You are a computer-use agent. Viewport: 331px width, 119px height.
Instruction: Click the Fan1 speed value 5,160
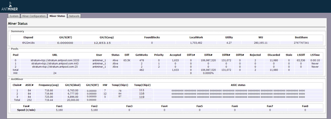[x=59, y=110]
